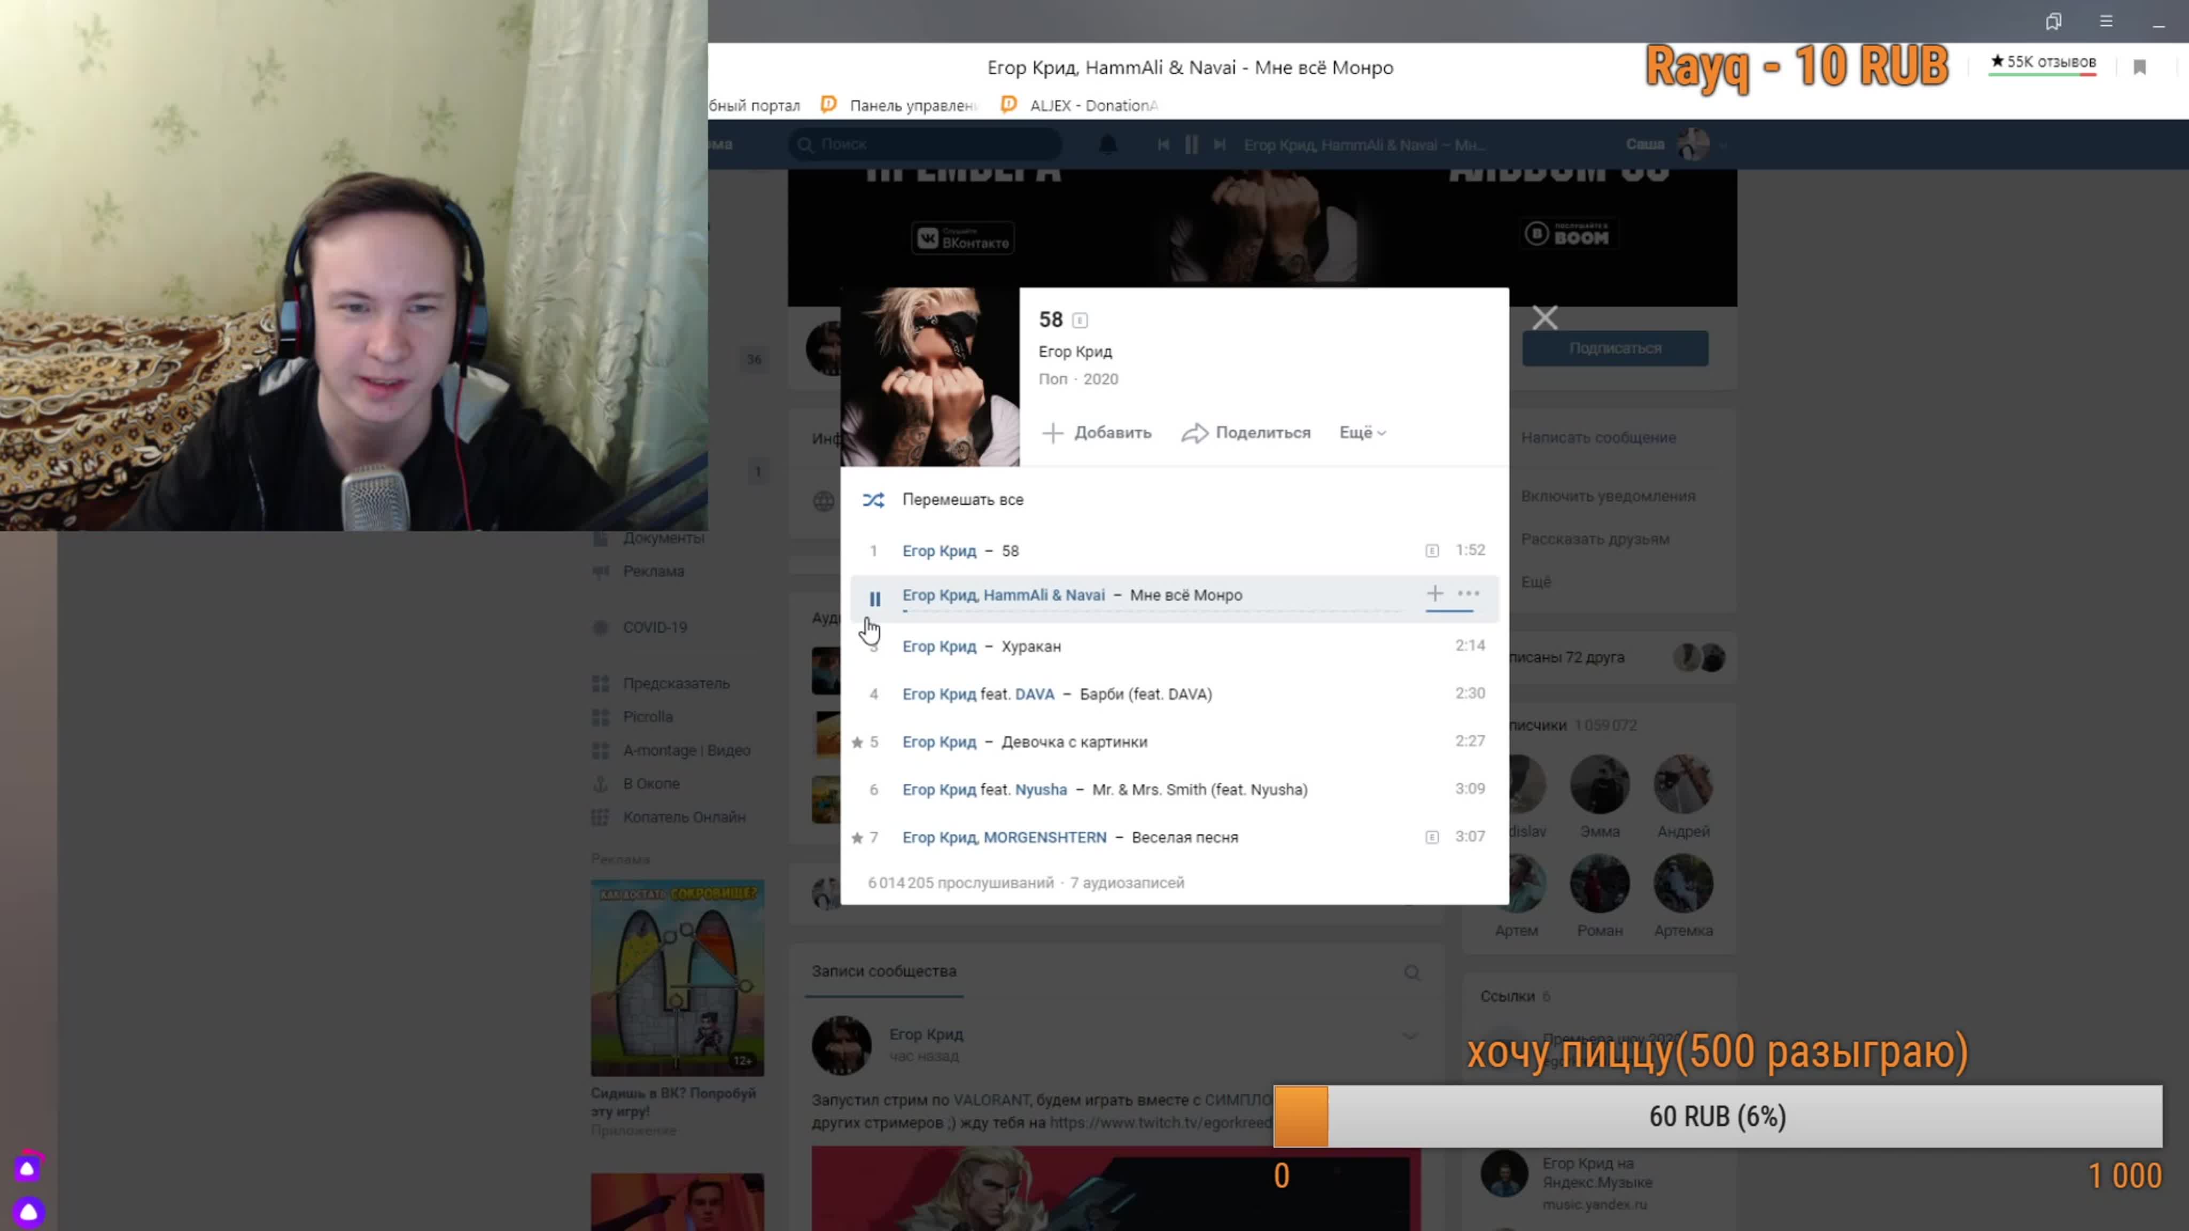The width and height of the screenshot is (2189, 1231).
Task: Click ВКонтакте badge on banner
Action: click(x=963, y=238)
